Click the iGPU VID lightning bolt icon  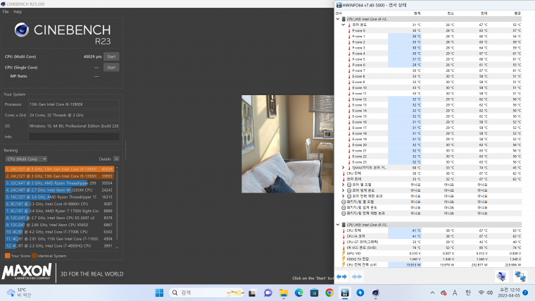coord(344,253)
